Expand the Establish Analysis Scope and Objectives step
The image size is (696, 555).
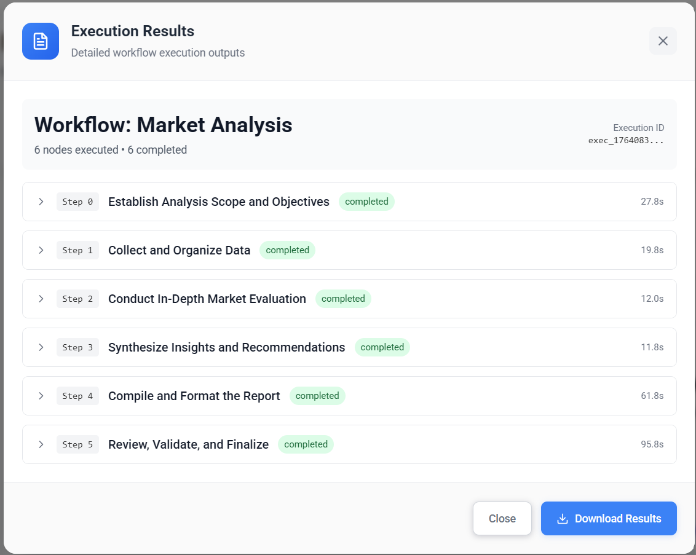point(41,201)
